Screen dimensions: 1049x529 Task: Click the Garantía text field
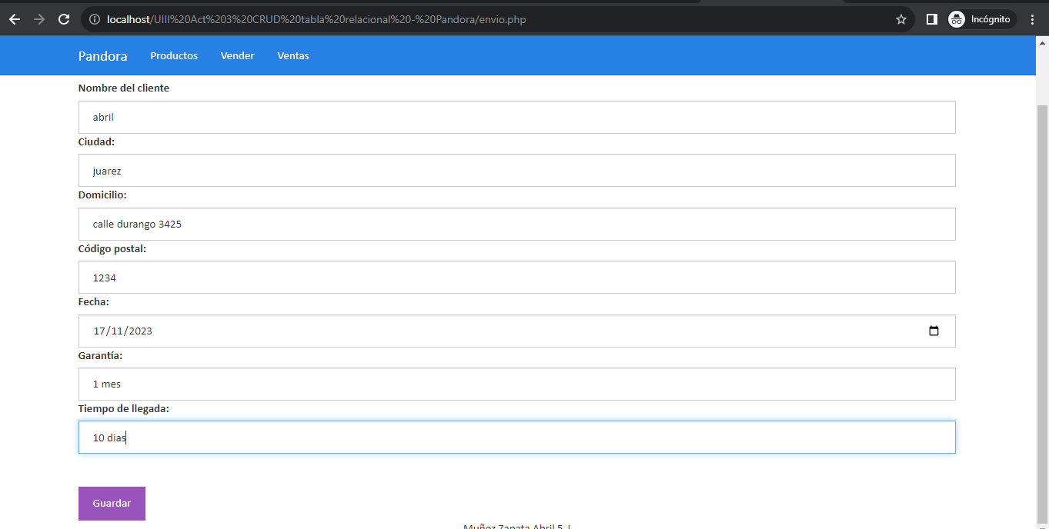(516, 384)
